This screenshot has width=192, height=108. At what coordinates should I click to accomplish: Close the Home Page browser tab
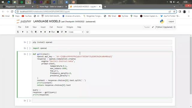click(66, 7)
